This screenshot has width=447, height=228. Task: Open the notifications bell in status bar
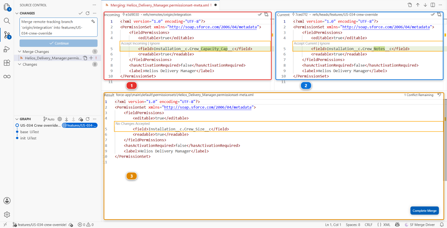[442, 225]
